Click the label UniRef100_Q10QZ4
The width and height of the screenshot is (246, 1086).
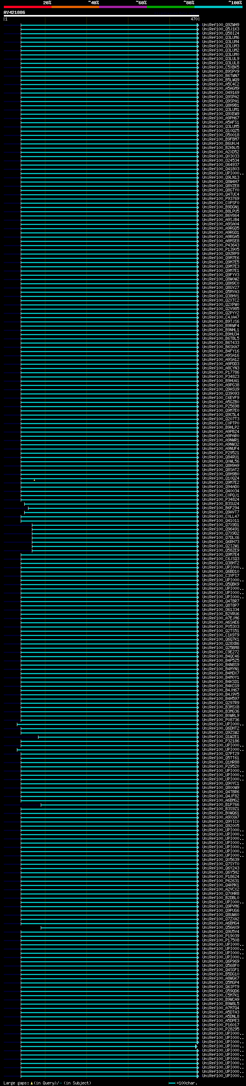[221, 478]
